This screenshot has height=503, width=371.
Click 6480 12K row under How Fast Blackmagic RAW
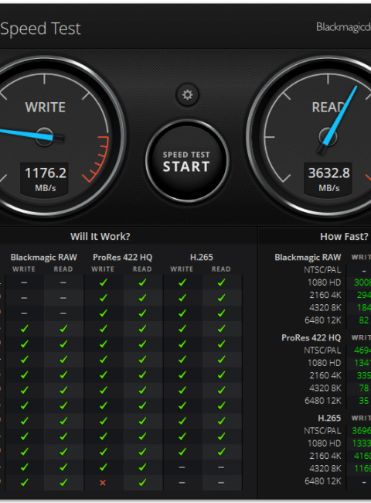pos(323,320)
